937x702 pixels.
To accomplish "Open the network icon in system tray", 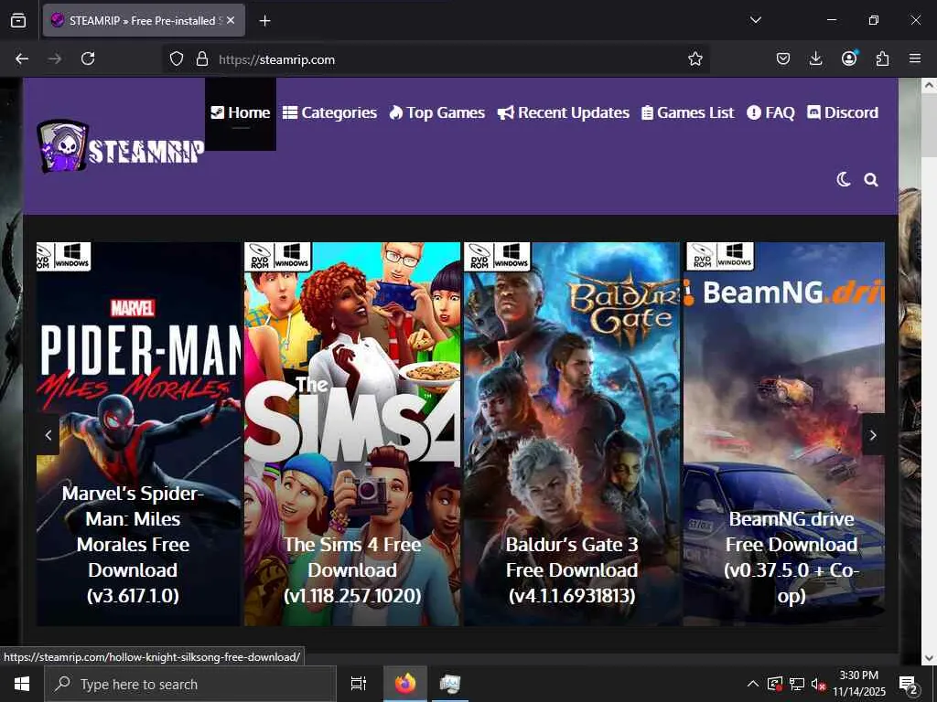I will 797,684.
